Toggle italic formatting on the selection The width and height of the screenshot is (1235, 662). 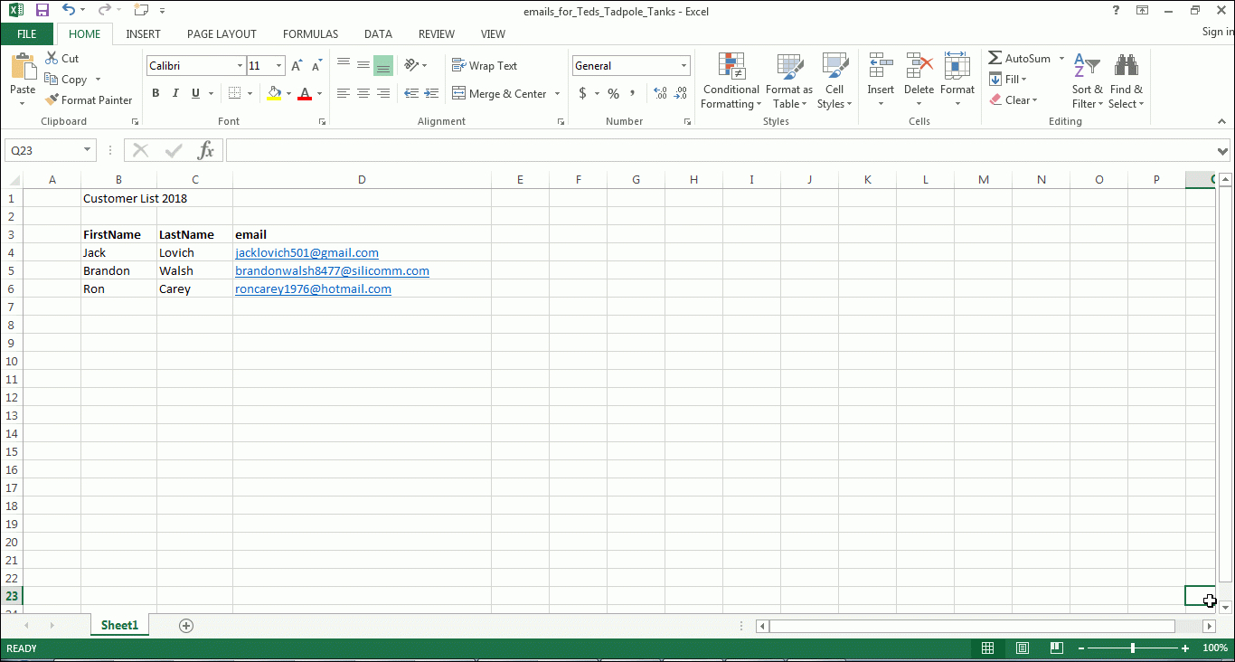pyautogui.click(x=175, y=92)
